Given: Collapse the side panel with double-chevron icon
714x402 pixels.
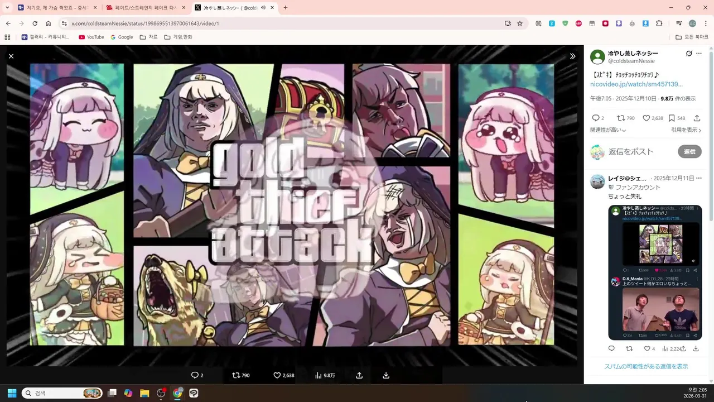Looking at the screenshot, I should point(572,56).
